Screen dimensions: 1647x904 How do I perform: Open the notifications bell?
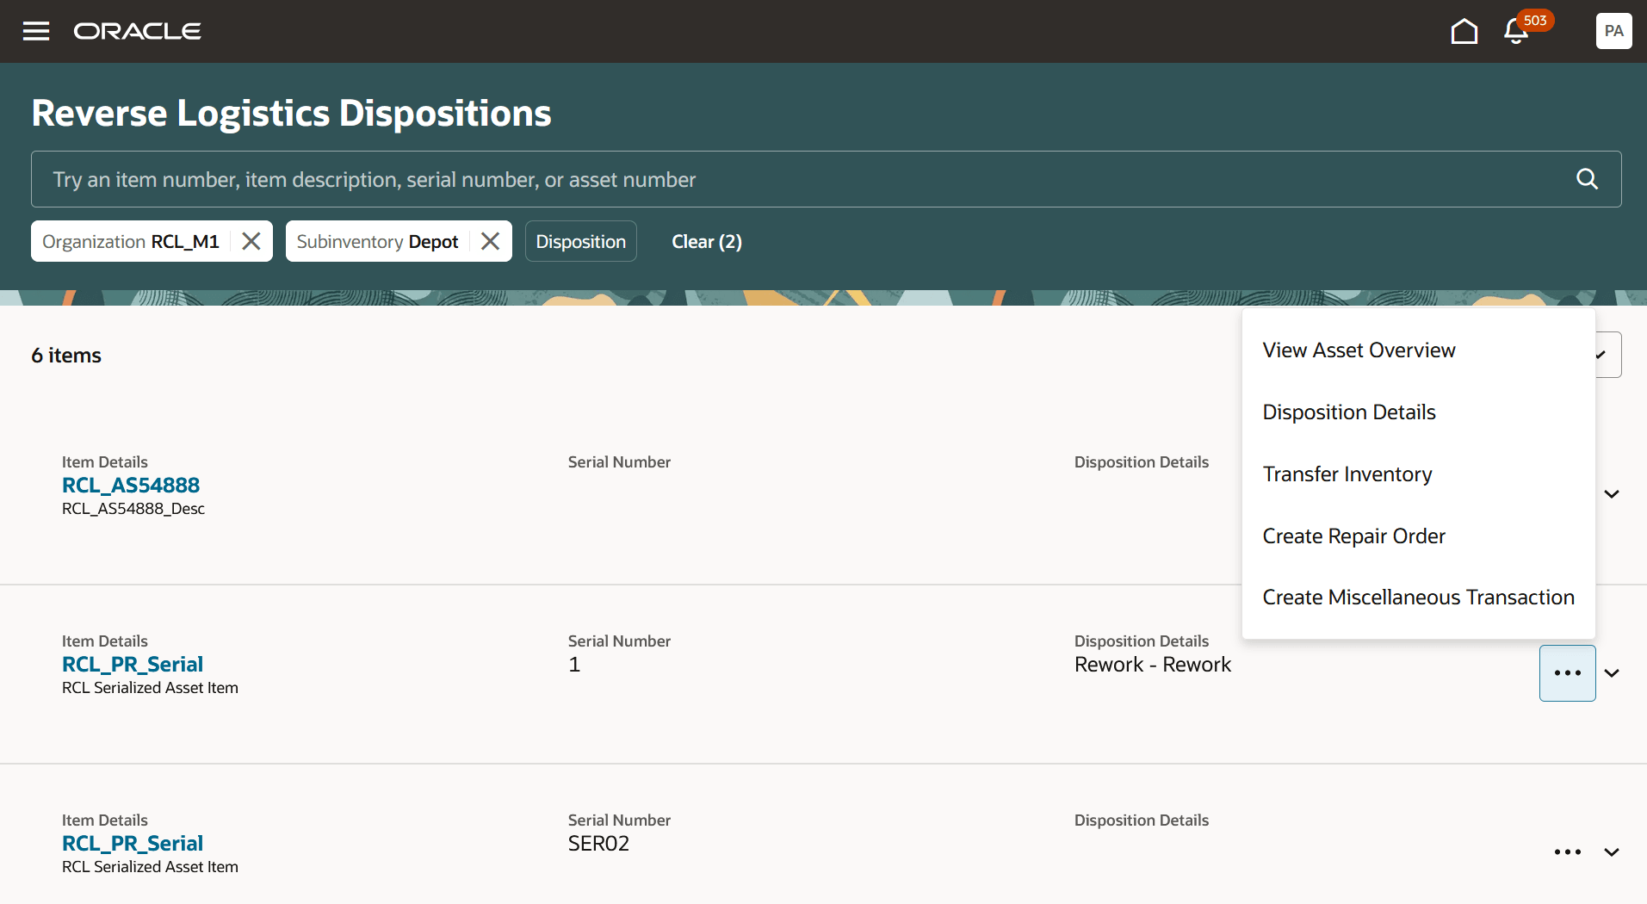pyautogui.click(x=1514, y=31)
